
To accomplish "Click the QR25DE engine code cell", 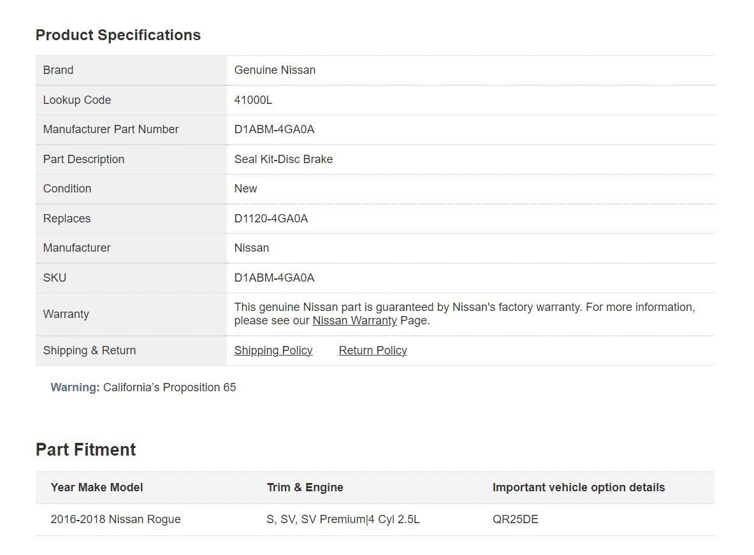I will 515,519.
